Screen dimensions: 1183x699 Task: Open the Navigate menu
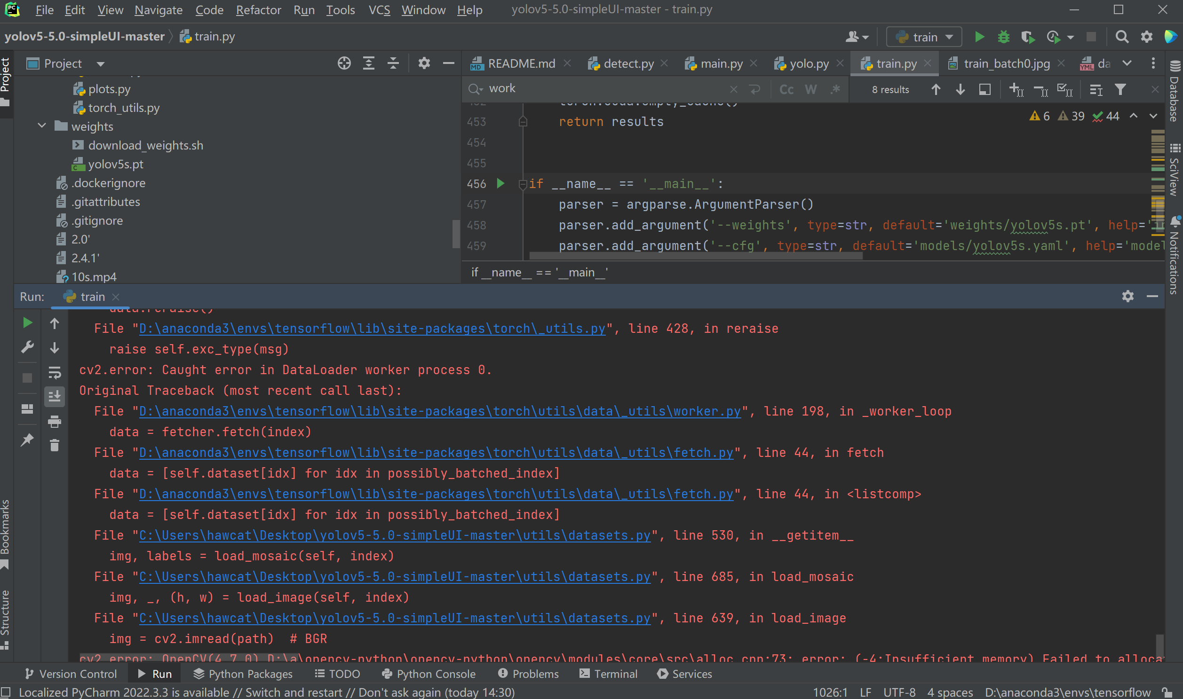[159, 10]
